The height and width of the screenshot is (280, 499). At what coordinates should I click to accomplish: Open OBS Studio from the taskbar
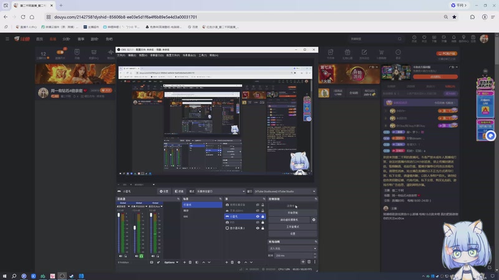tap(62, 276)
